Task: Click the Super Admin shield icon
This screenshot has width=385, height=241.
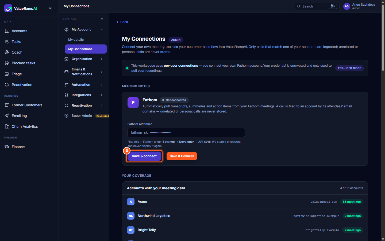Action: point(67,116)
